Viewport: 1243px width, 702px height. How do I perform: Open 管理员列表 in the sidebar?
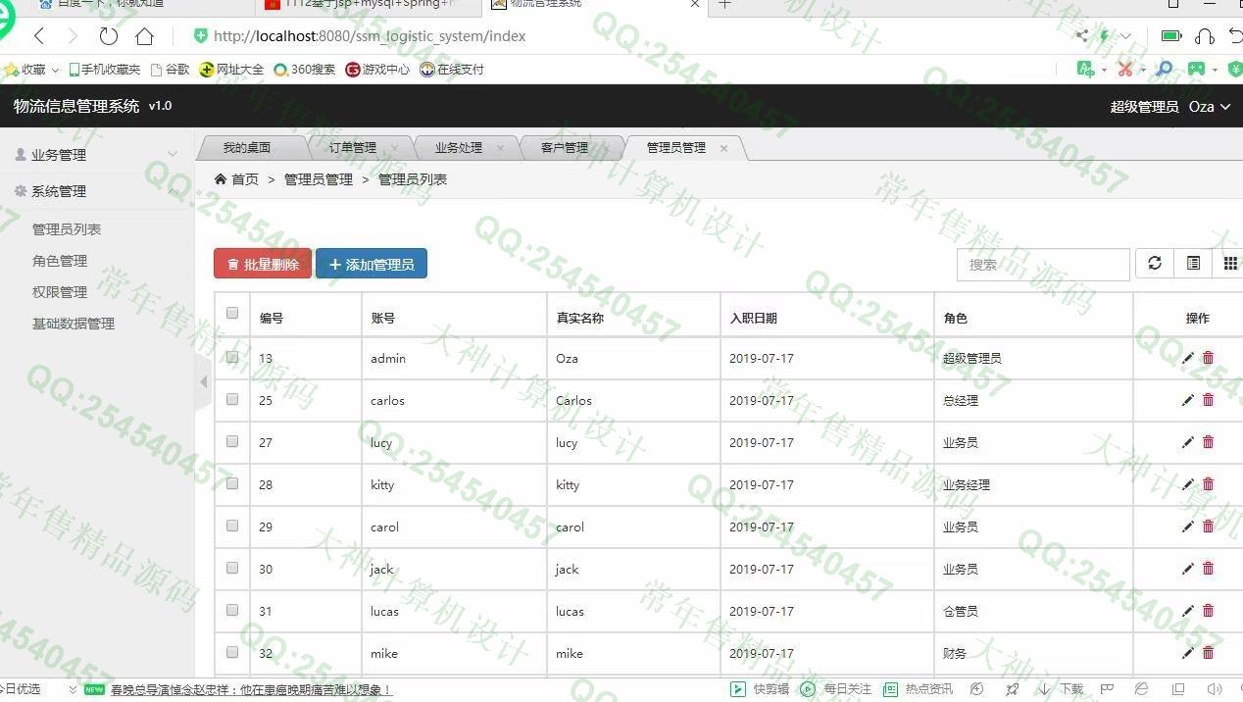click(67, 229)
